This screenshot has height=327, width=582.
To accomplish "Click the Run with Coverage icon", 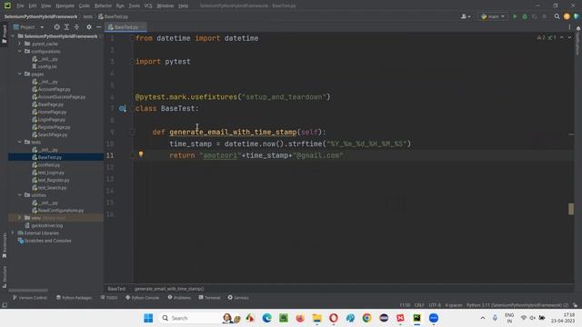I will point(535,16).
